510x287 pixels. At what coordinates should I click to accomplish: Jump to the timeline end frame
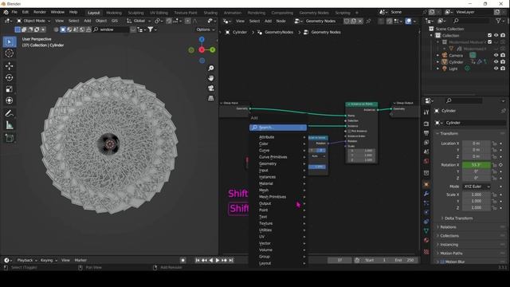[x=230, y=261]
